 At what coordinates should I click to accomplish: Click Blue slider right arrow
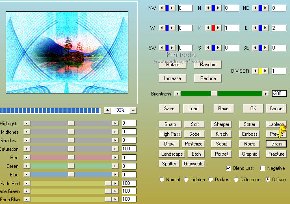(115, 175)
